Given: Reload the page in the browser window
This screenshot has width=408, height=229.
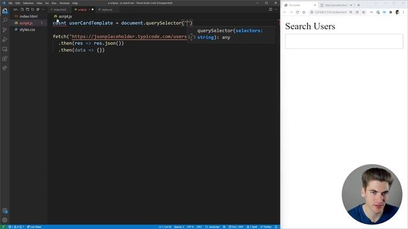Looking at the screenshot, I should (298, 12).
